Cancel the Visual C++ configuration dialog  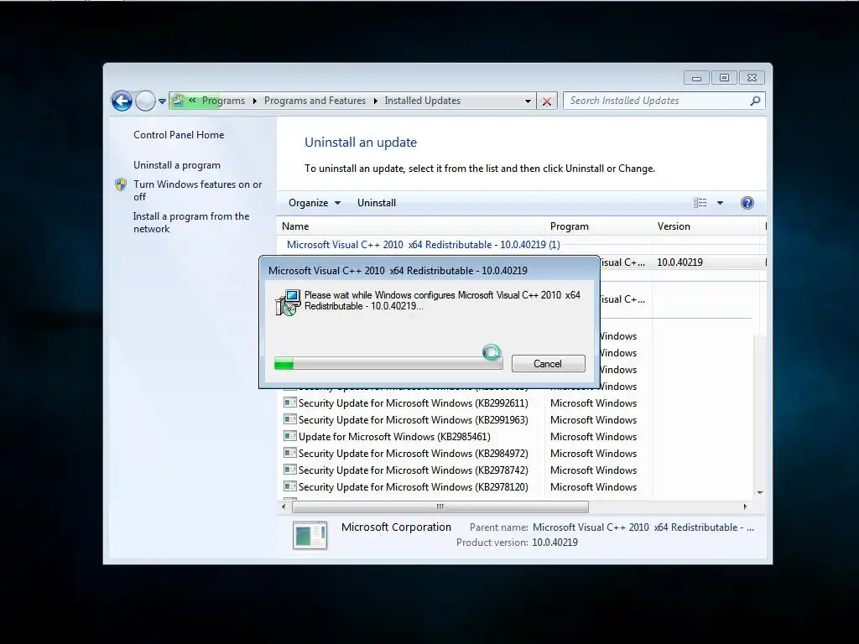point(548,364)
